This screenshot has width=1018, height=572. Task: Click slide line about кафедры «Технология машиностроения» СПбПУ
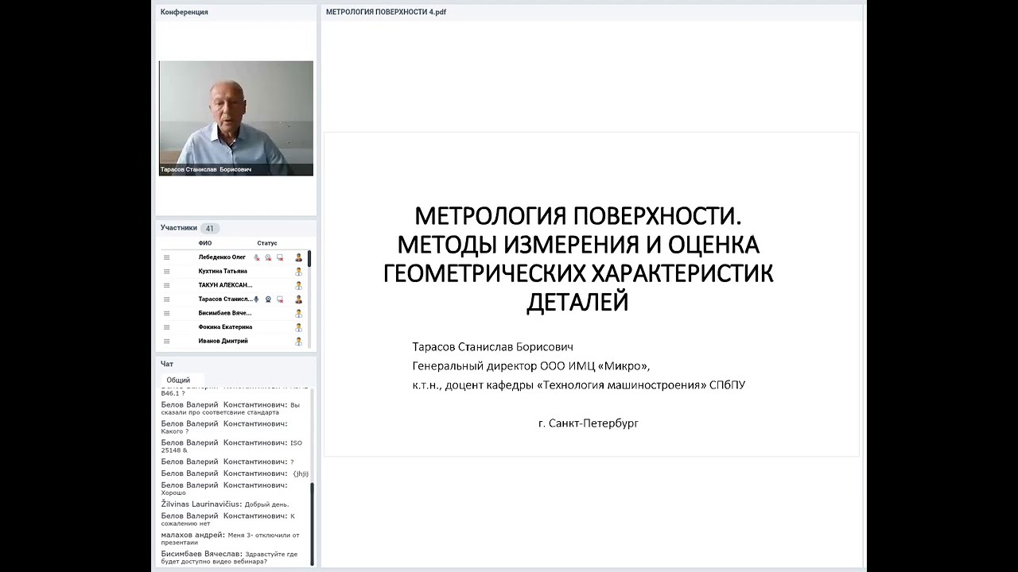(578, 385)
